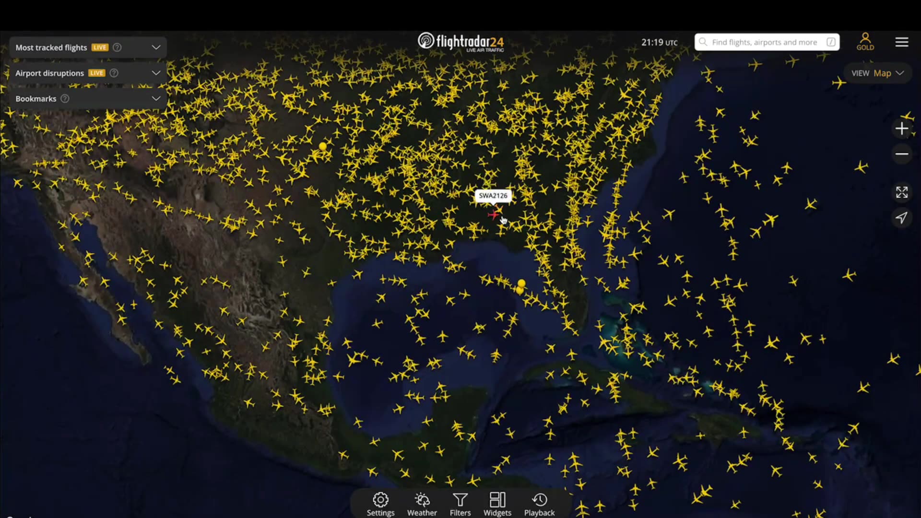Expand the Most tracked flights panel
Image resolution: width=921 pixels, height=518 pixels.
point(156,47)
